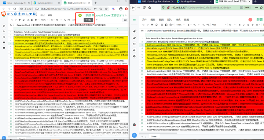Click the green hamburger menu icon in the right window
The image size is (264, 140).
click(134, 20)
